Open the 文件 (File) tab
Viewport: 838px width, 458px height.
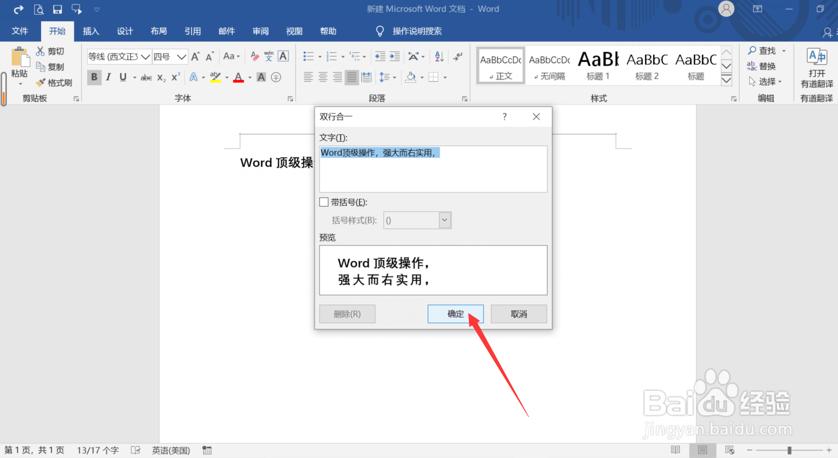tap(20, 31)
